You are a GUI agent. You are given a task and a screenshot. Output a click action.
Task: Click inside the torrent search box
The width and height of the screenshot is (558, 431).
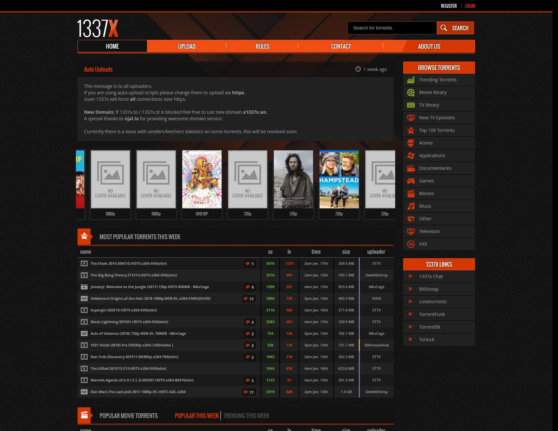[x=392, y=28]
